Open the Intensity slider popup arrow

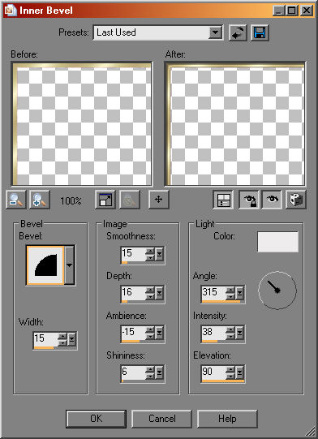point(240,334)
